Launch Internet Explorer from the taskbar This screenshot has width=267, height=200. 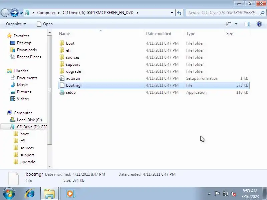(x=30, y=194)
